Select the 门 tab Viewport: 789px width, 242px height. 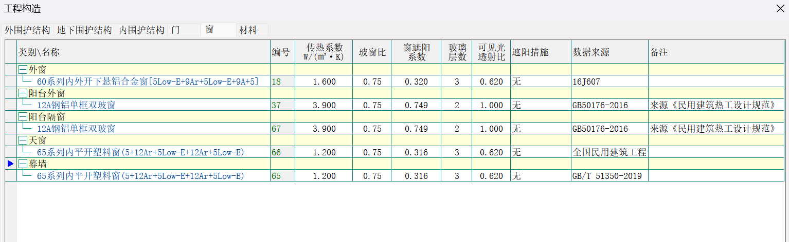[x=176, y=30]
